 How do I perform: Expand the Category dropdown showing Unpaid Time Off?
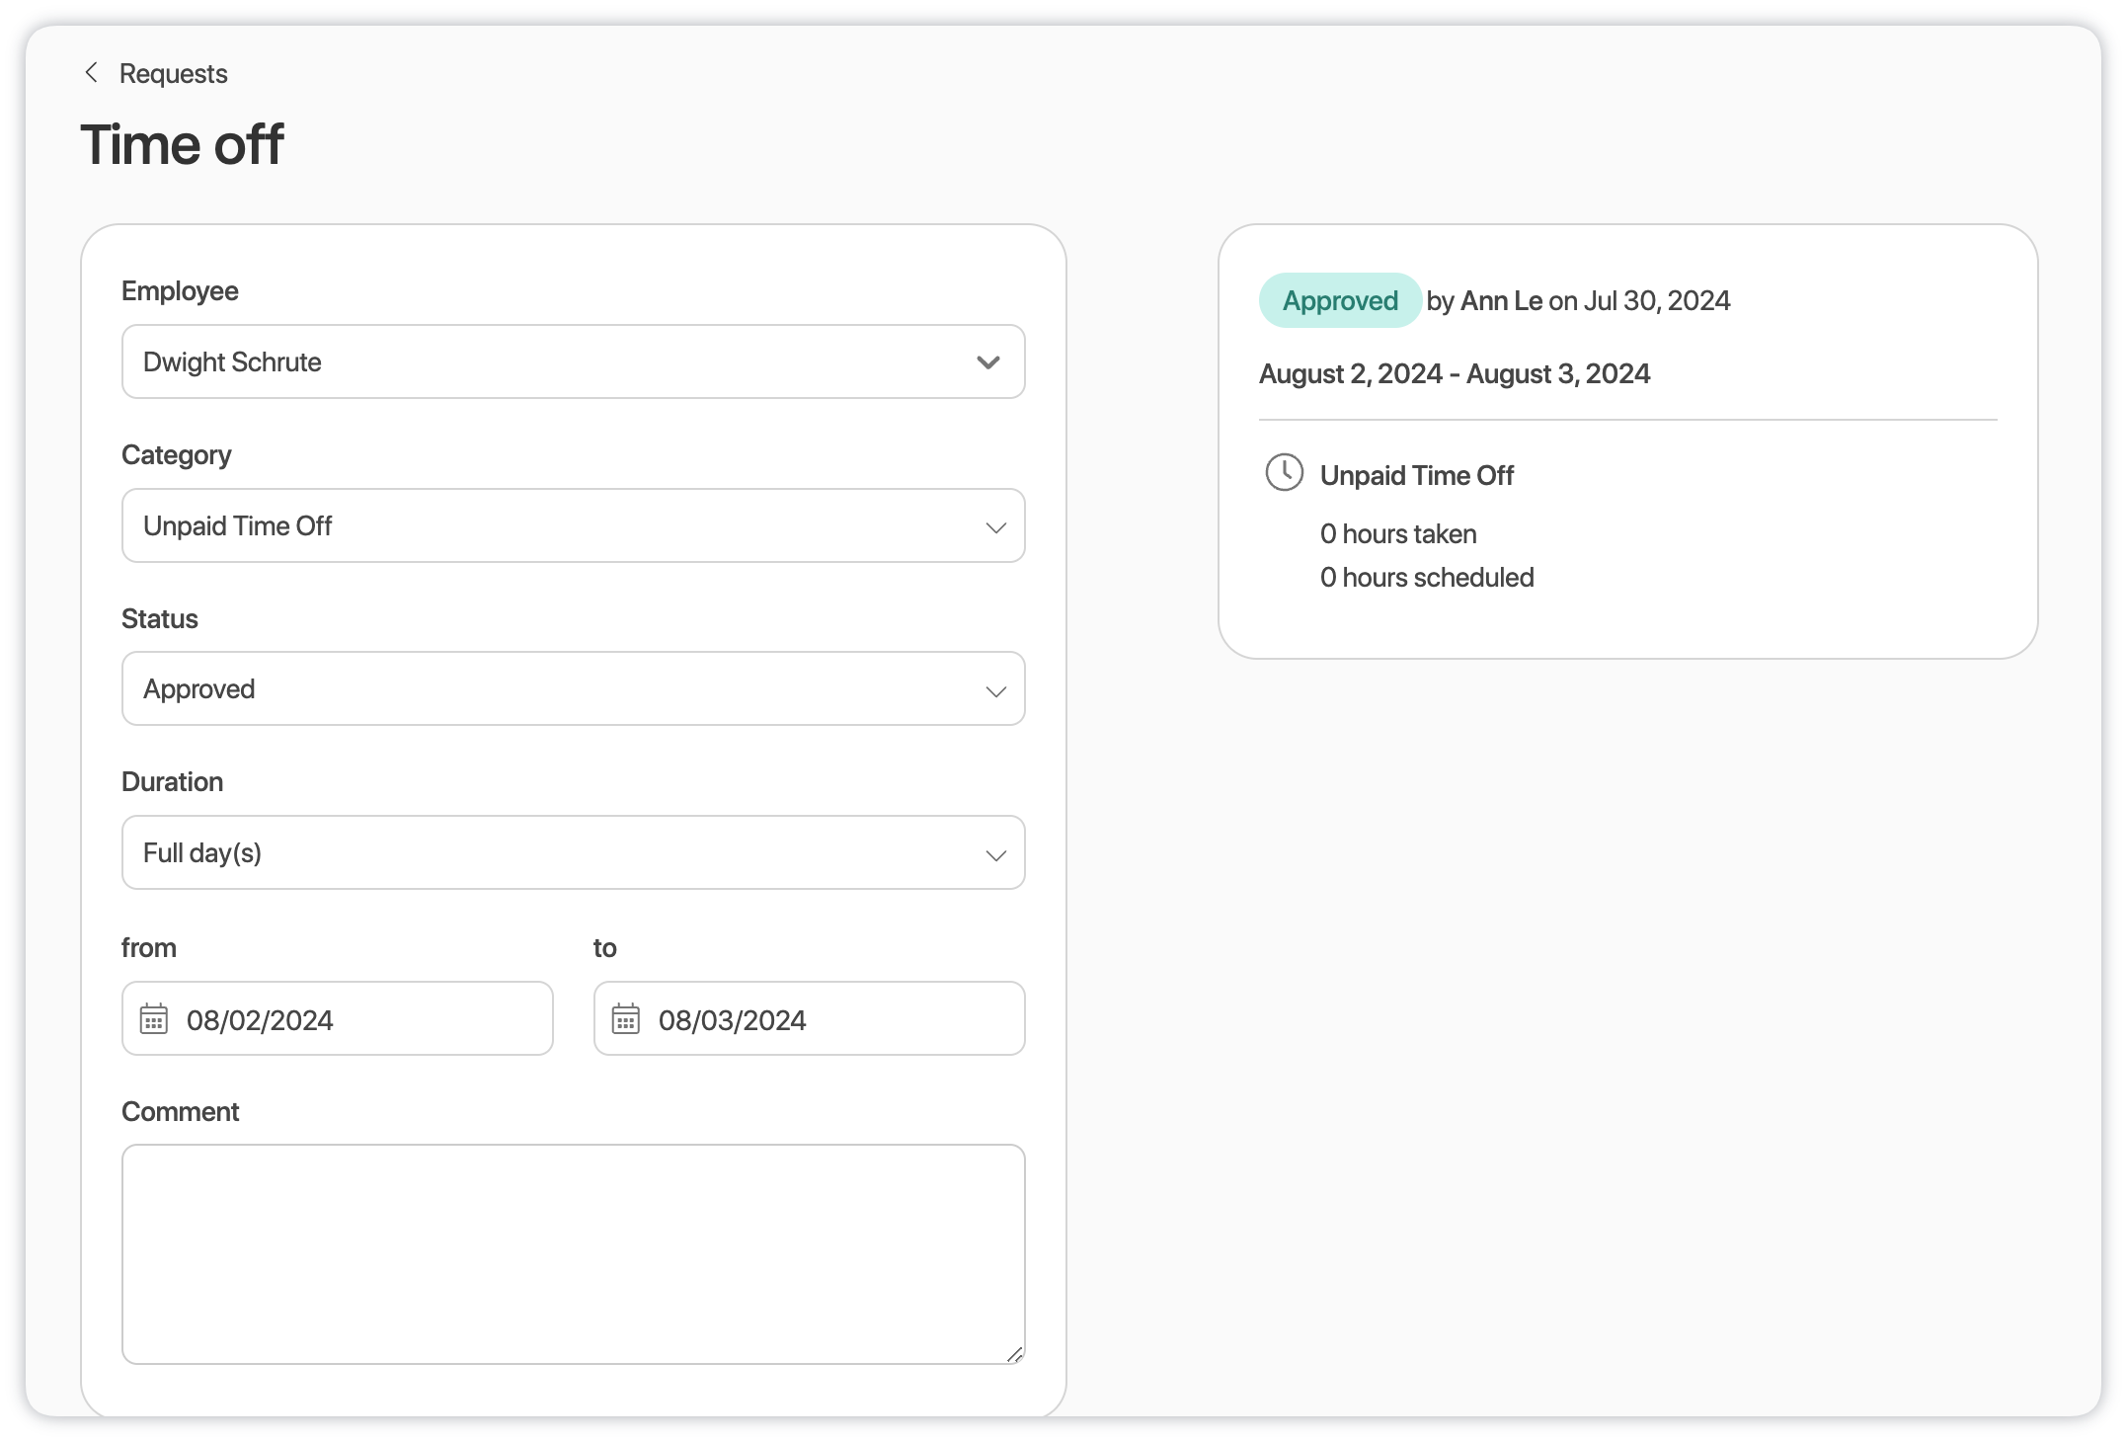[x=553, y=526]
